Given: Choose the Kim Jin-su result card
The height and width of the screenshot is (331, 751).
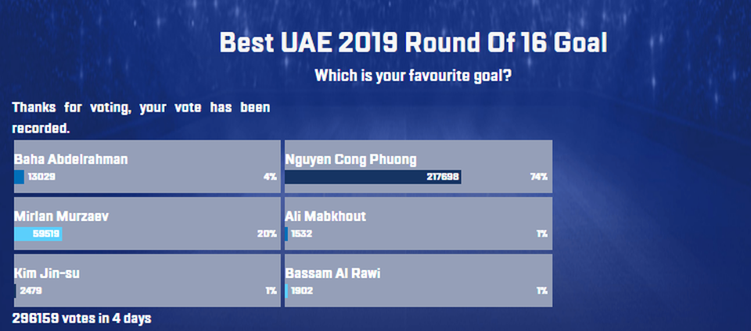Looking at the screenshot, I should coord(147,280).
